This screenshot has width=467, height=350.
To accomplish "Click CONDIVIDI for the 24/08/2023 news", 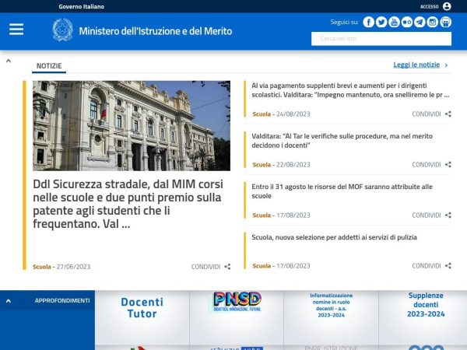I will click(x=427, y=114).
